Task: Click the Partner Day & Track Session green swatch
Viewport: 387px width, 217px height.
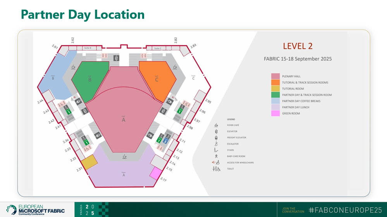Action: click(x=275, y=95)
